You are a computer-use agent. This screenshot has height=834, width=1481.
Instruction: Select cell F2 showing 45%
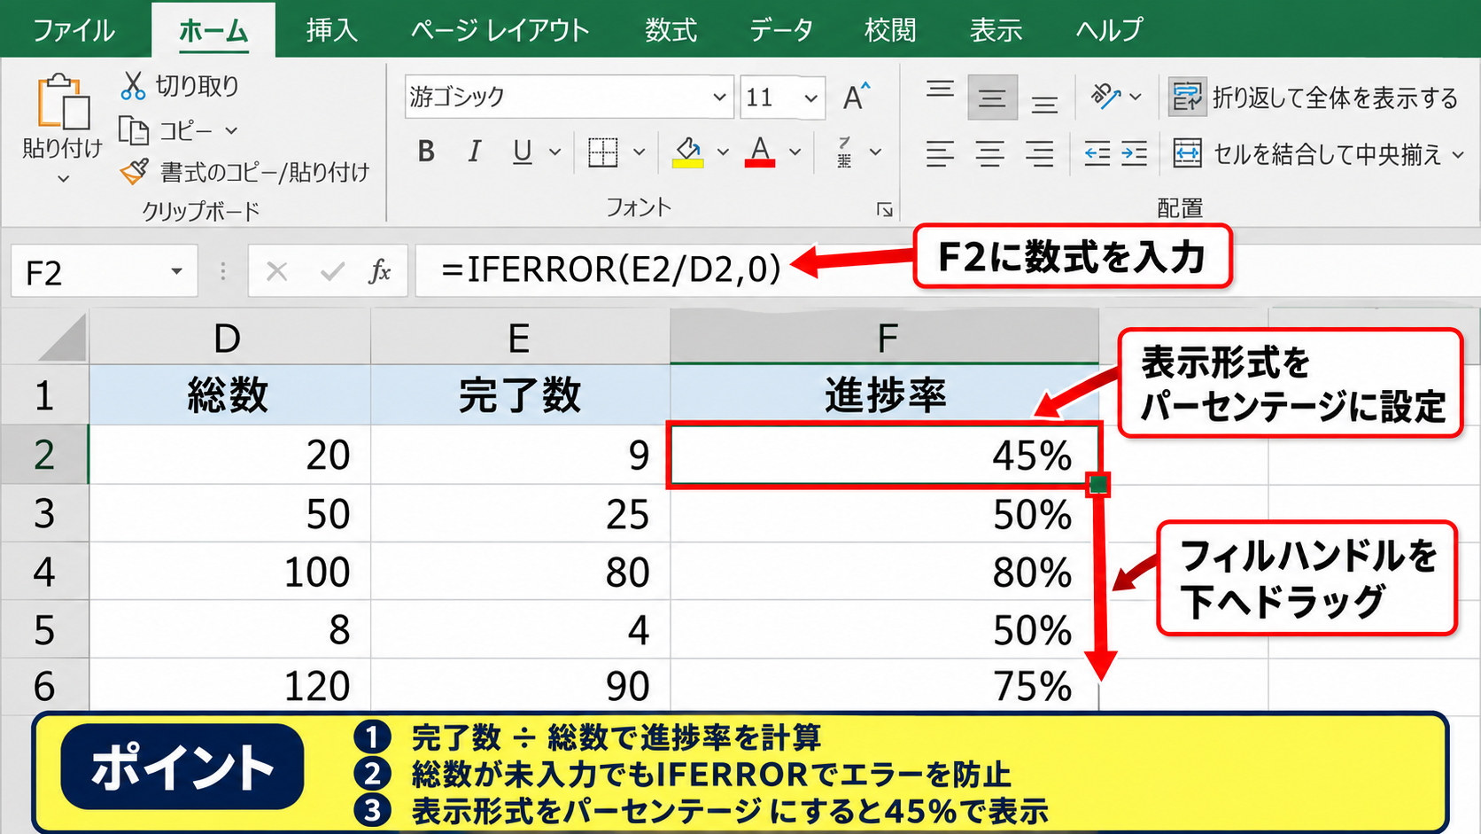coord(884,455)
